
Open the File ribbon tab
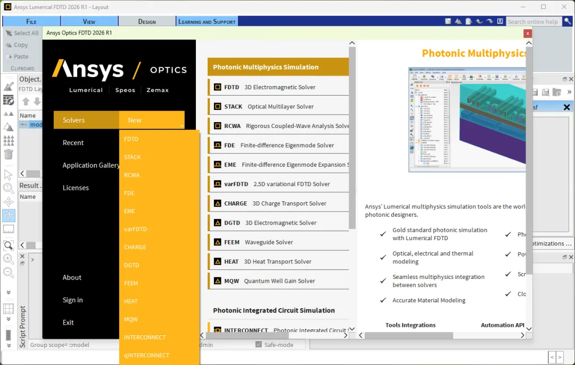(31, 22)
